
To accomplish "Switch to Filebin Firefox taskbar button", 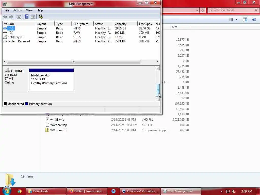I will pos(87,191).
